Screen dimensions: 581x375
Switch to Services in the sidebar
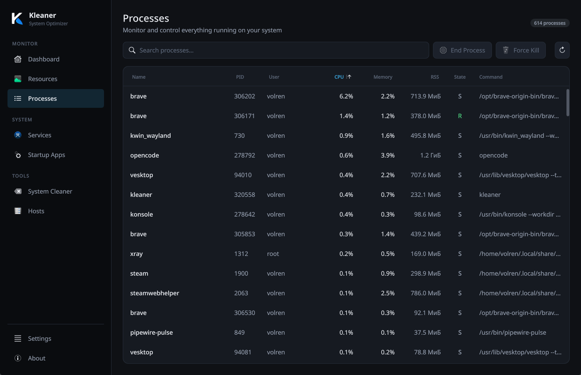(56, 135)
